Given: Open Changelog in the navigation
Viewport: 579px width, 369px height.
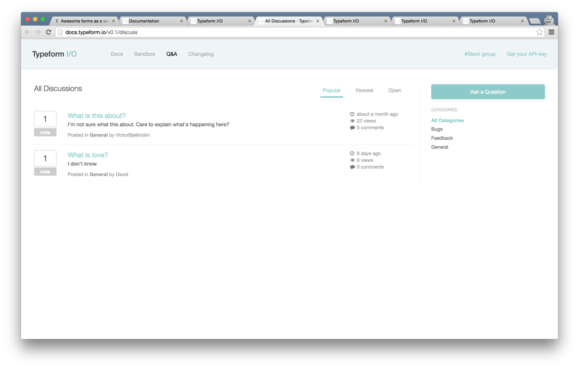Looking at the screenshot, I should (x=201, y=54).
